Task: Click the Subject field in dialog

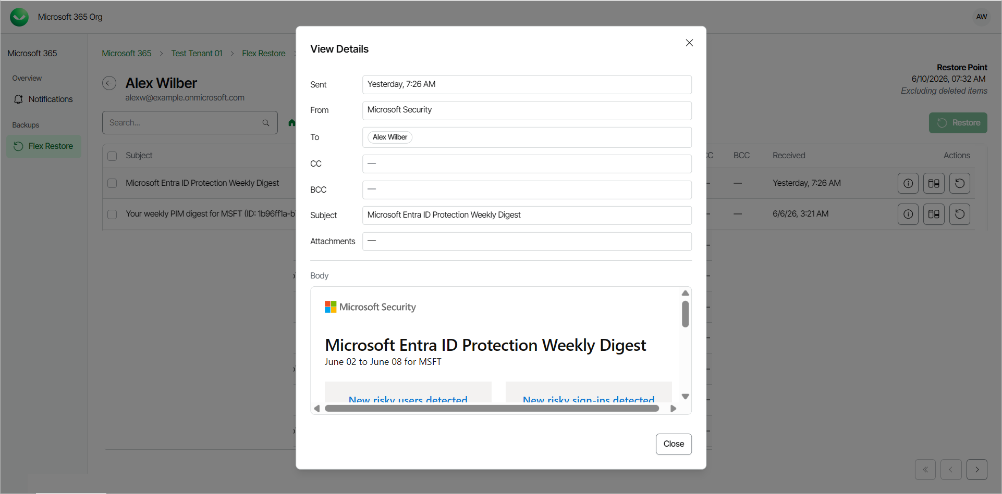Action: 527,215
